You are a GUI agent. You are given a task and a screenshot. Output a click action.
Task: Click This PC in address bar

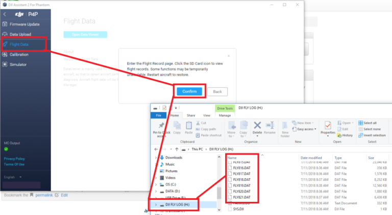[197, 149]
